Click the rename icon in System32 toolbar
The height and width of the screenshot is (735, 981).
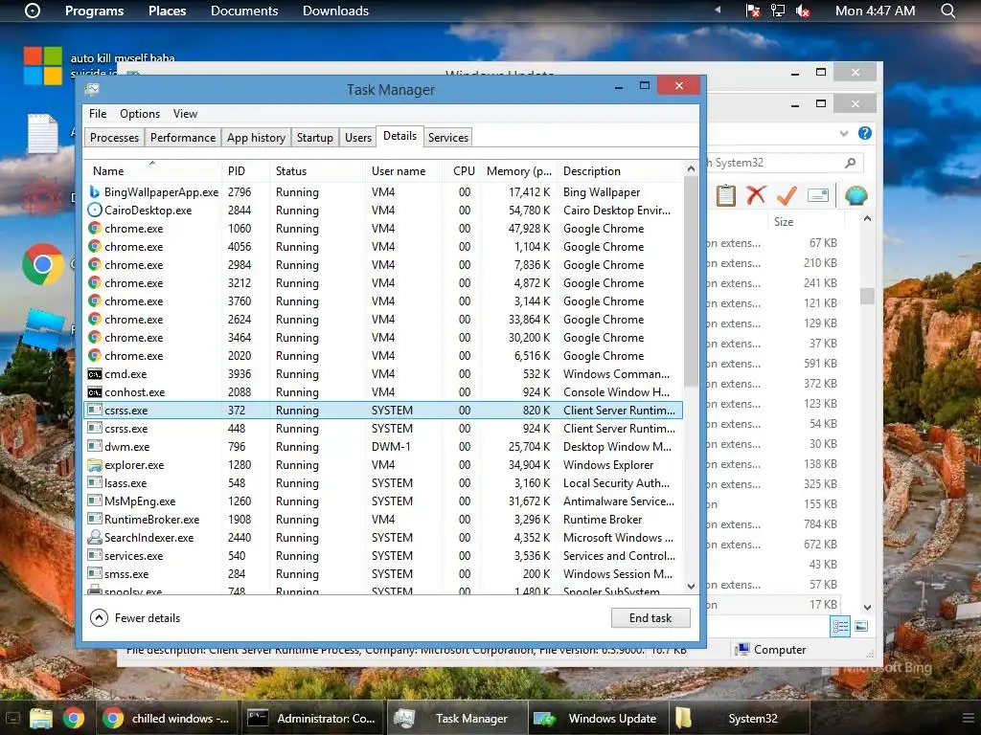818,195
